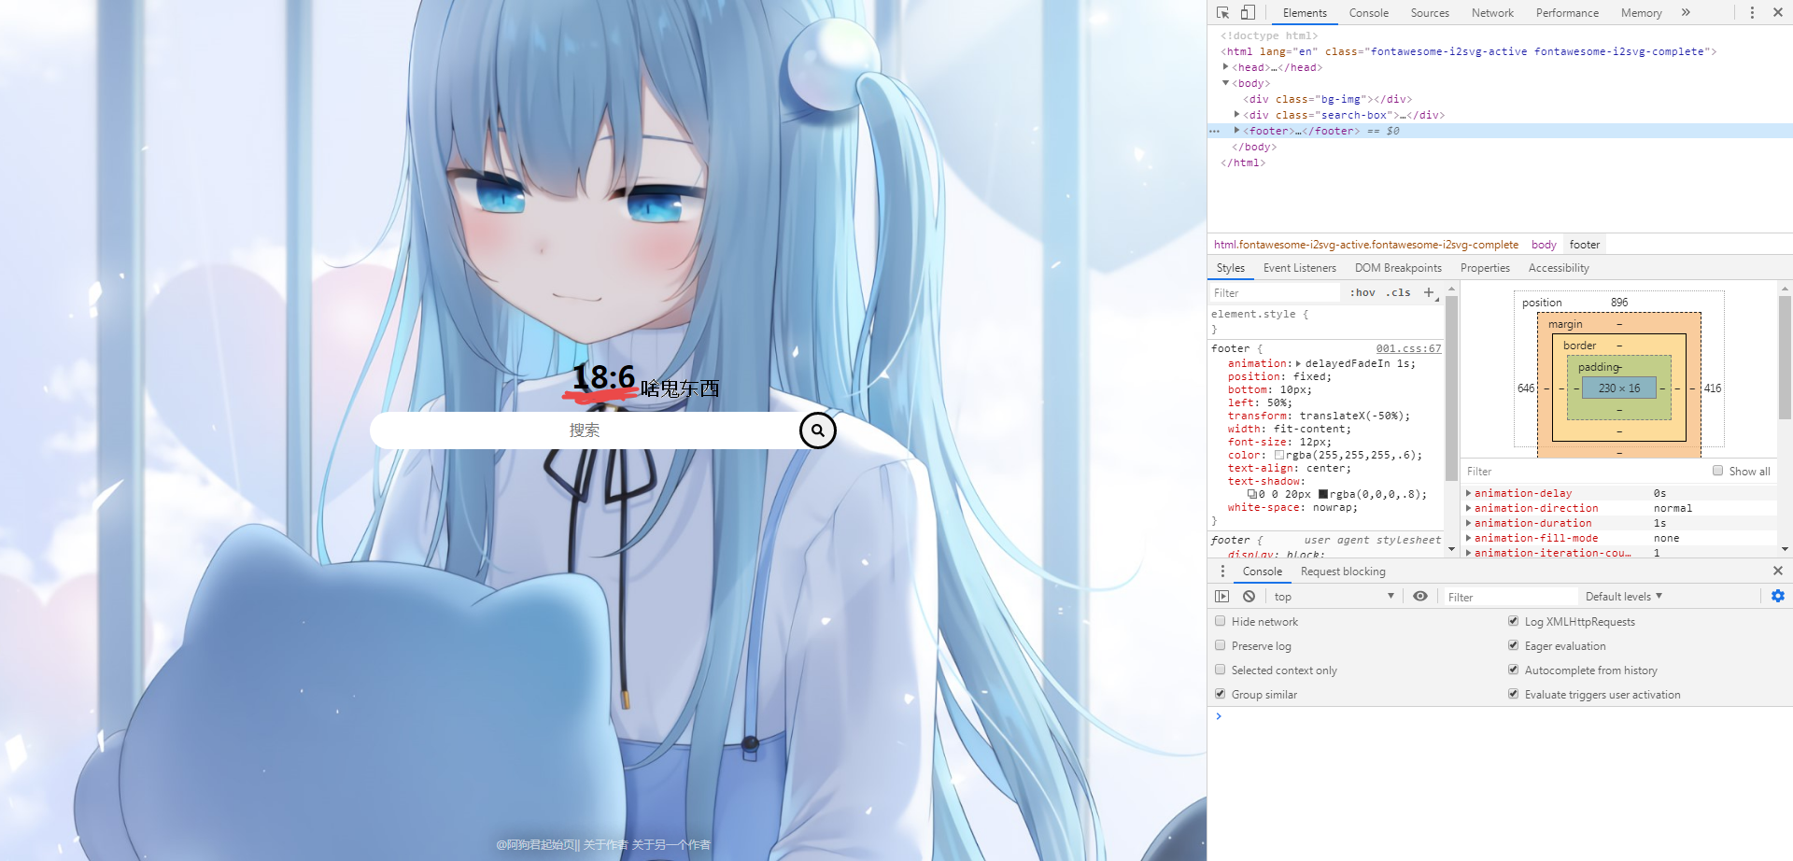Image resolution: width=1793 pixels, height=861 pixels.
Task: Toggle :hov element state button
Action: [x=1362, y=292]
